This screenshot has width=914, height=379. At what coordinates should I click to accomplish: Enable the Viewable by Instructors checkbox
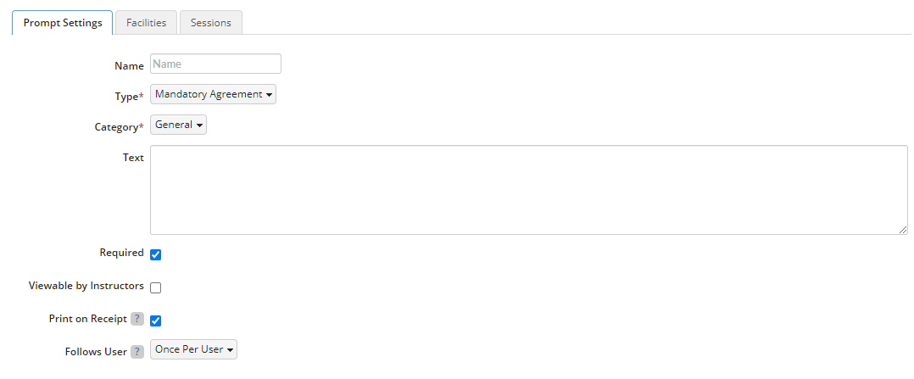[x=156, y=287]
